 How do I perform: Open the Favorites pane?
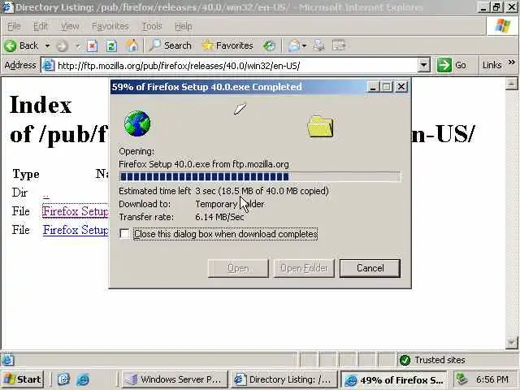pos(227,45)
